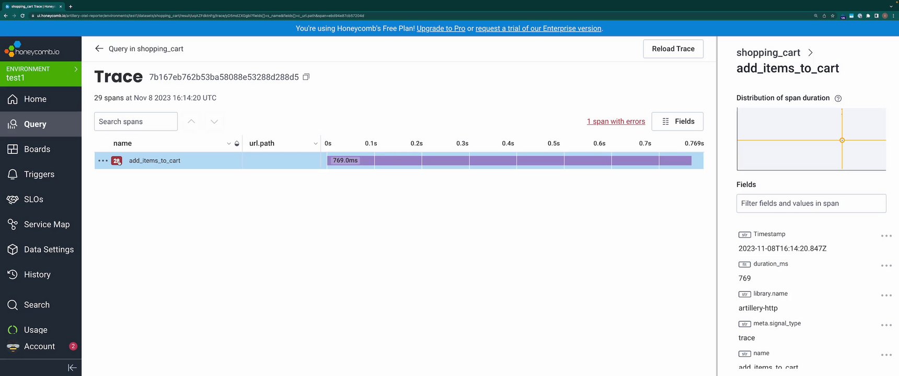Click the meta.signal_type value trace

pos(746,338)
